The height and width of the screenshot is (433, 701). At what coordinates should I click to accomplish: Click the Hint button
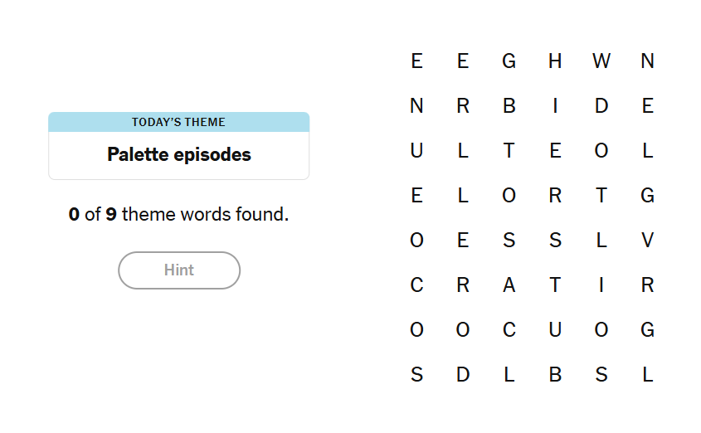(x=179, y=270)
